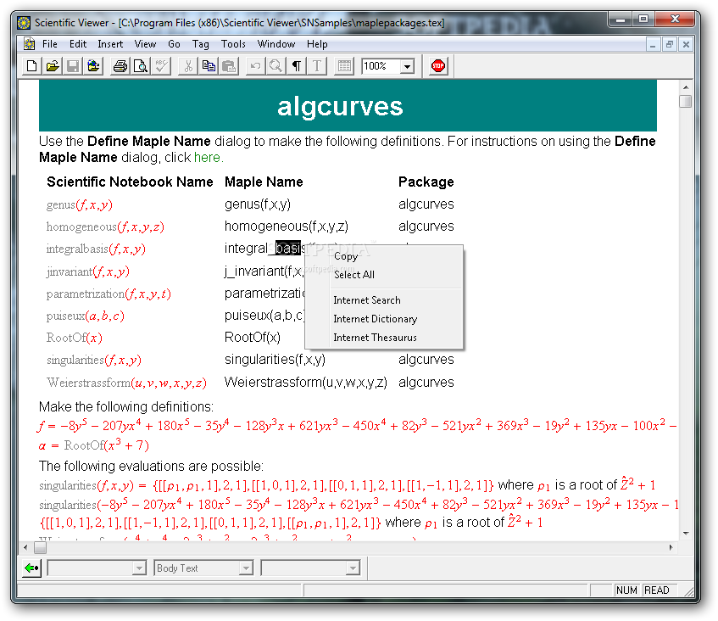Click the Table insert icon
Screen dimensions: 718x621
coord(344,66)
